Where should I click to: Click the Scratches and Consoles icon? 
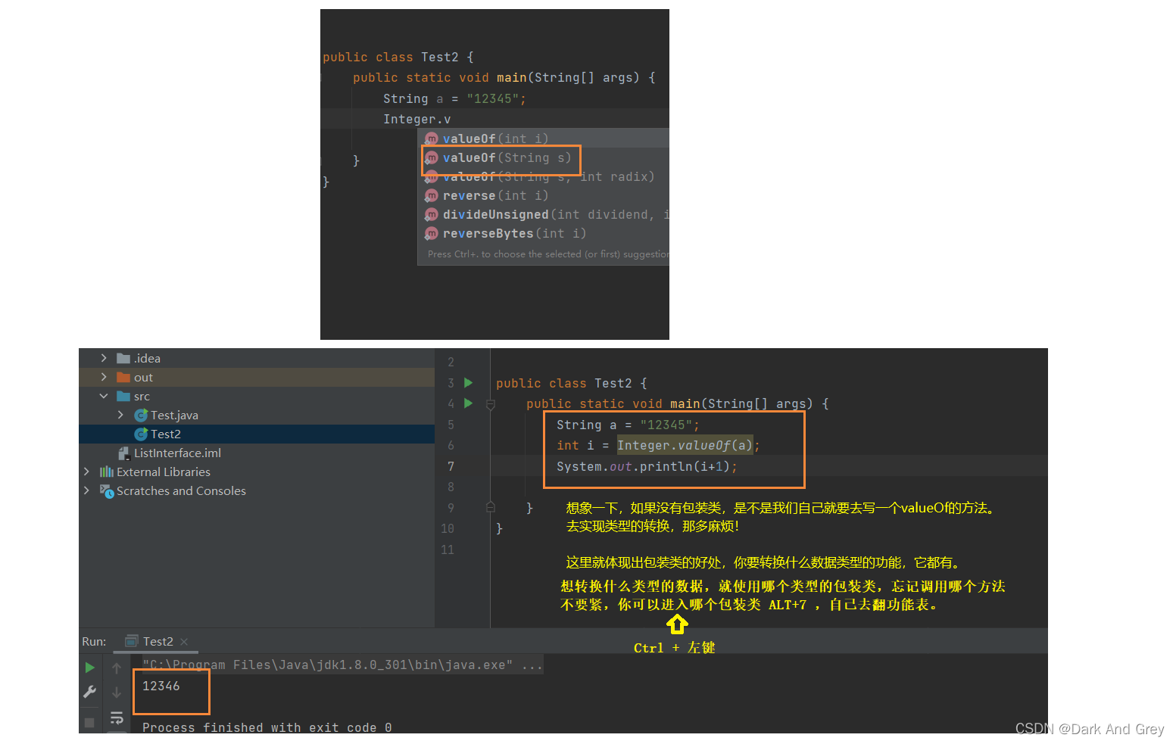[x=107, y=490]
